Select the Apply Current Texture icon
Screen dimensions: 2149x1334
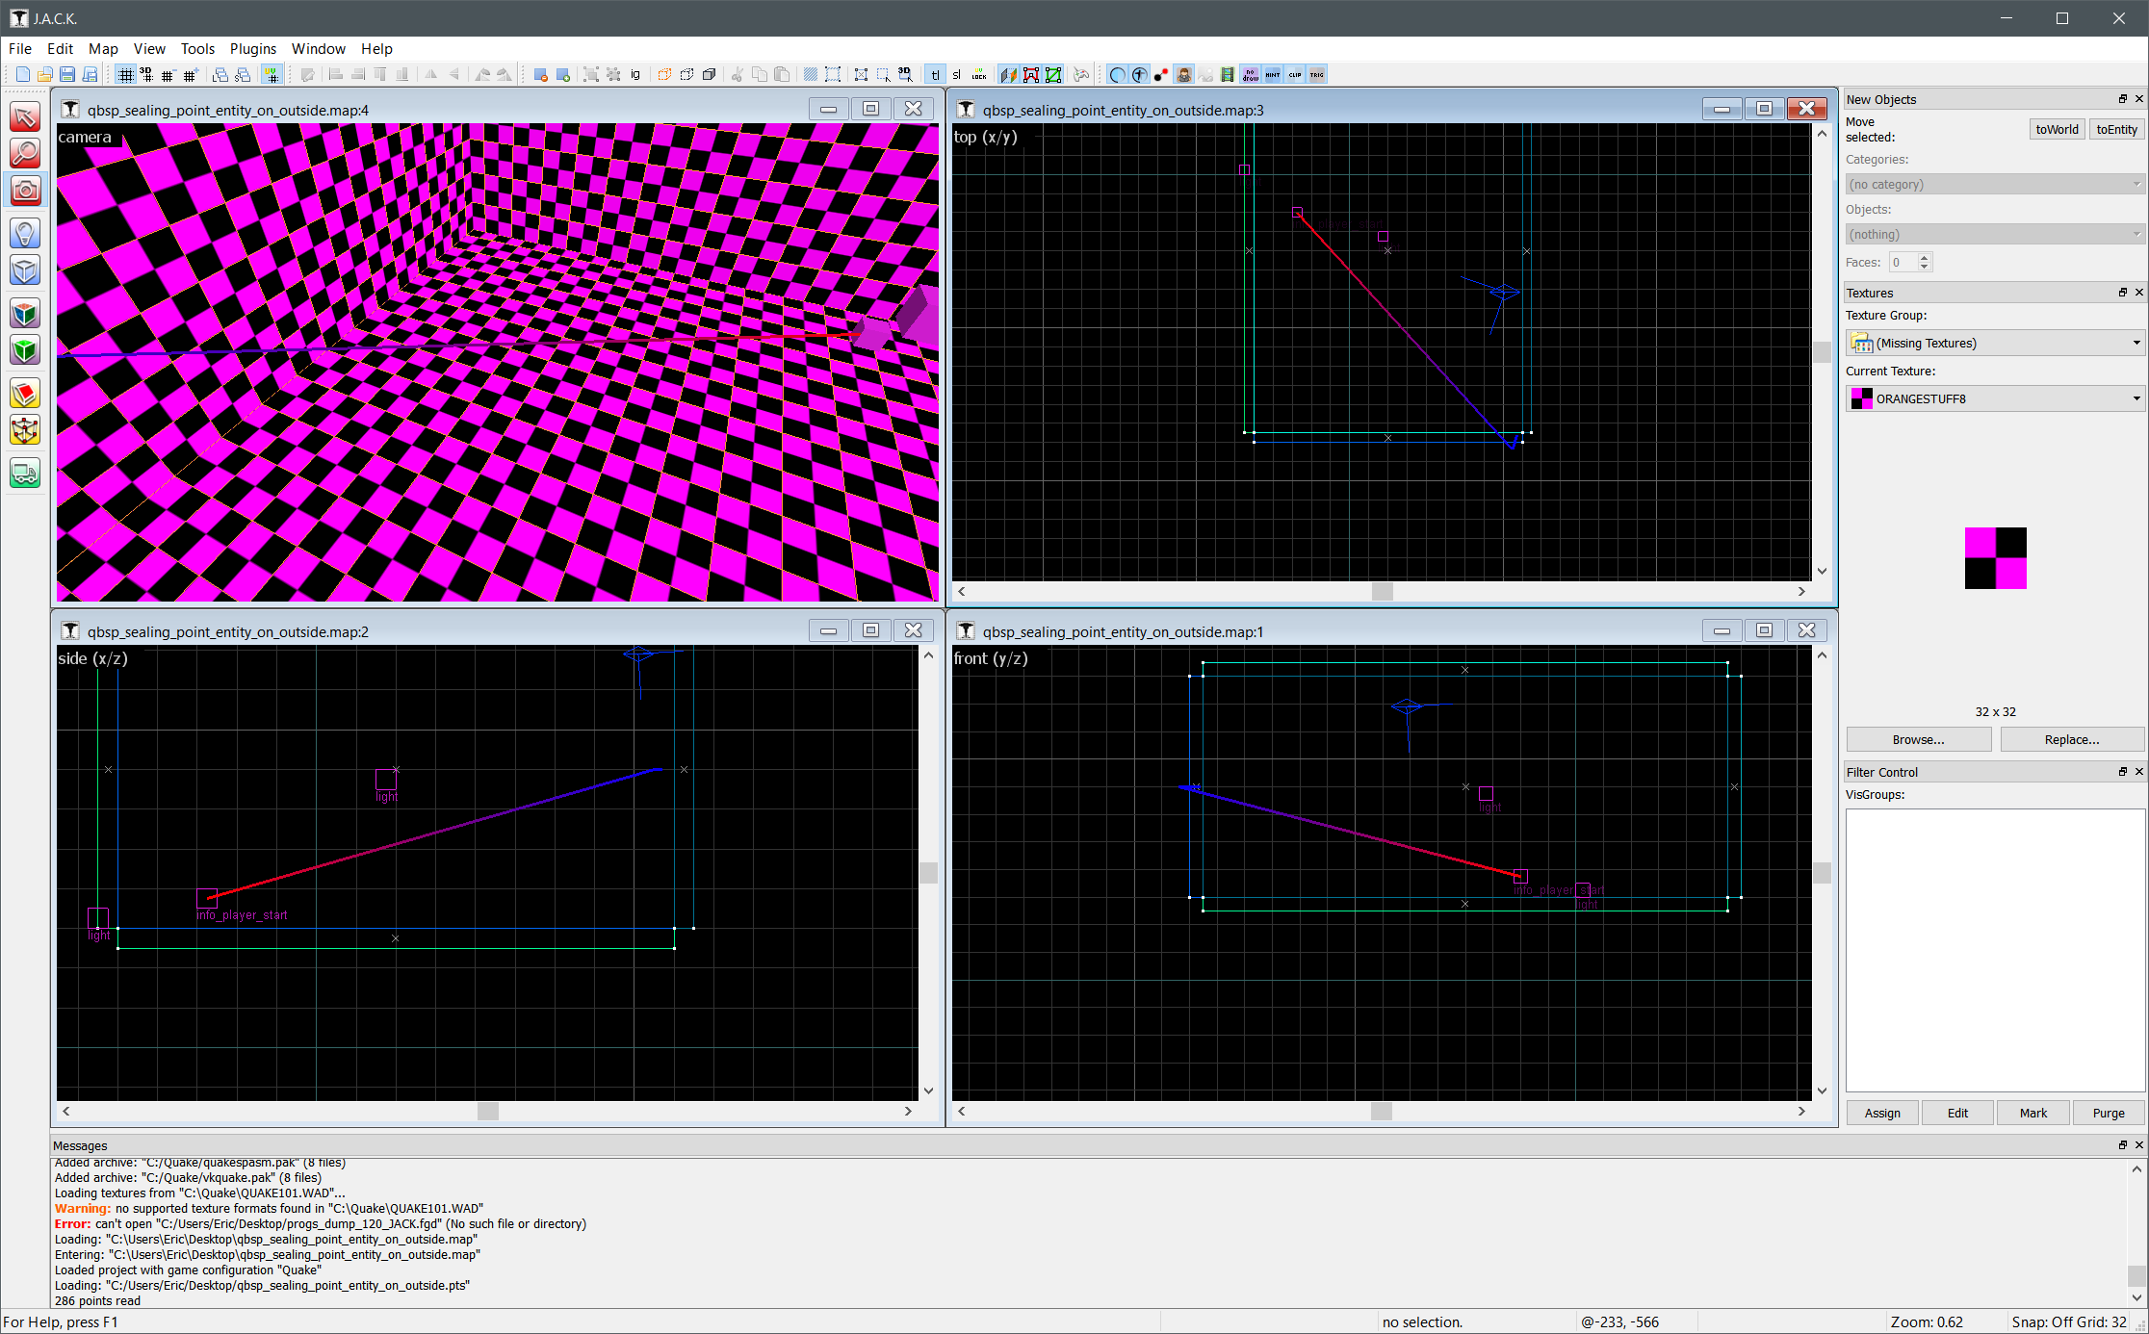25,350
